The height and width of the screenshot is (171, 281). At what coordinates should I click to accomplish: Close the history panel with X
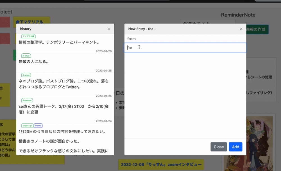point(109,29)
